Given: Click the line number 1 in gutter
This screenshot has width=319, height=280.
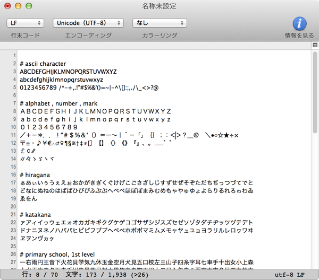Looking at the screenshot, I should (x=14, y=56).
